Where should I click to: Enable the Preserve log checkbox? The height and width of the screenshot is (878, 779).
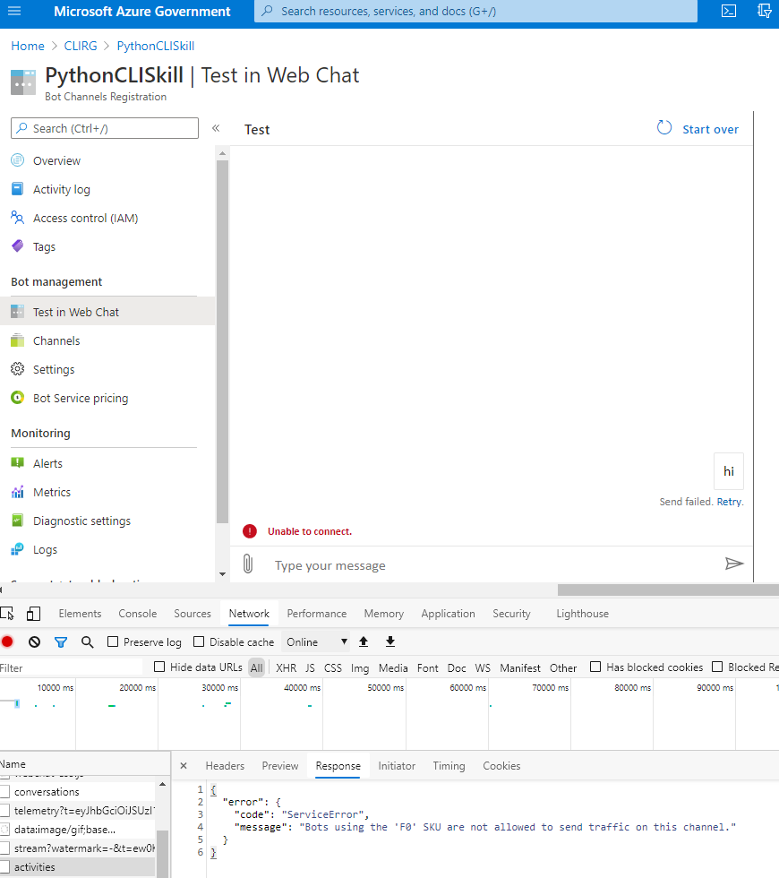113,641
